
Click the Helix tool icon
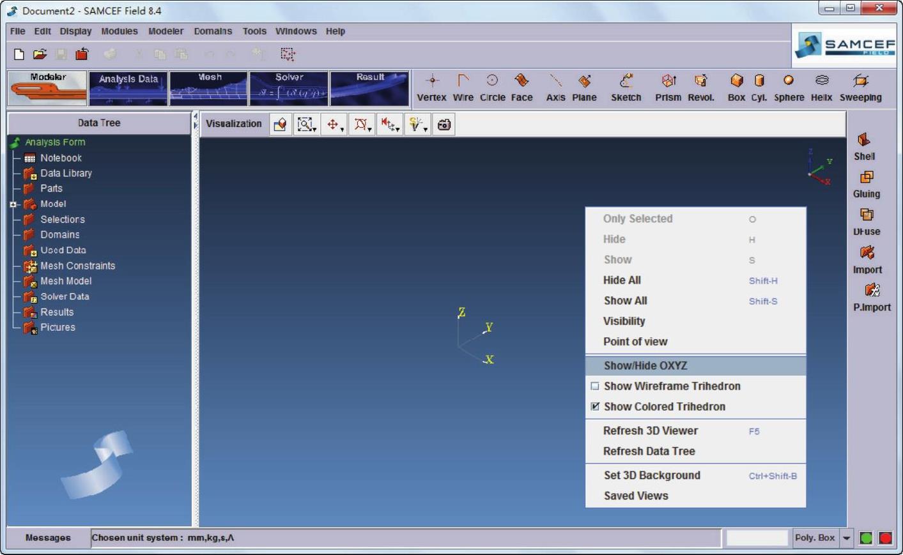821,81
